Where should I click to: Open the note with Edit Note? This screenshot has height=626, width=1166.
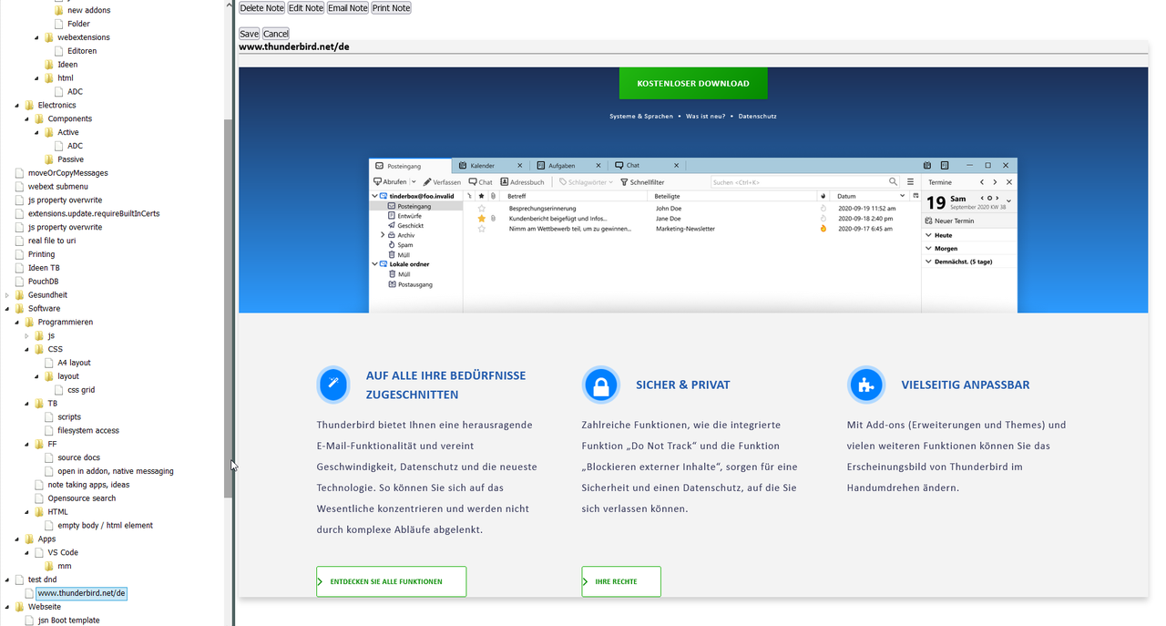pyautogui.click(x=306, y=7)
